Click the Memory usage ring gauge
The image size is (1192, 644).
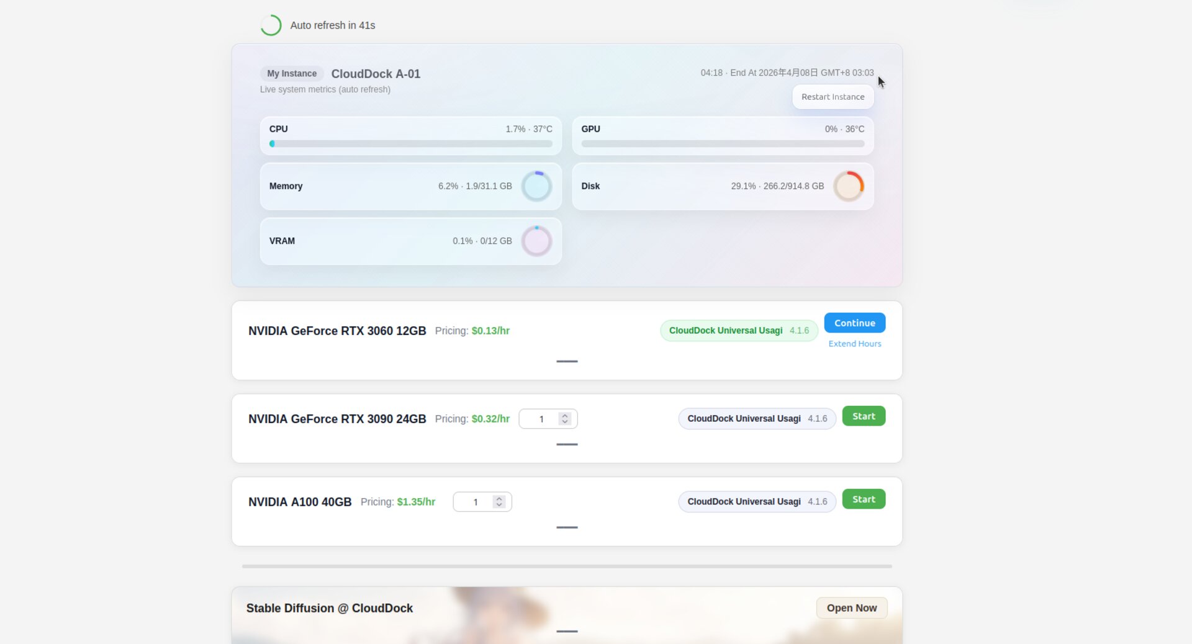tap(536, 186)
